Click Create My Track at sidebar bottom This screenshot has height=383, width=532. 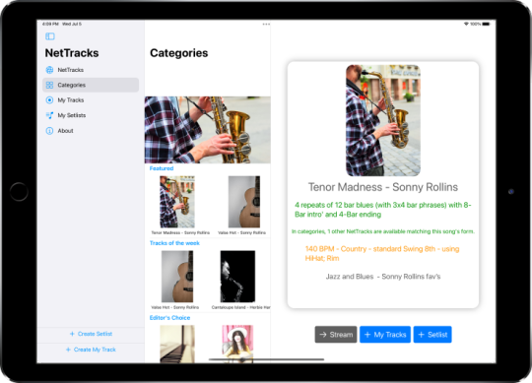[91, 350]
